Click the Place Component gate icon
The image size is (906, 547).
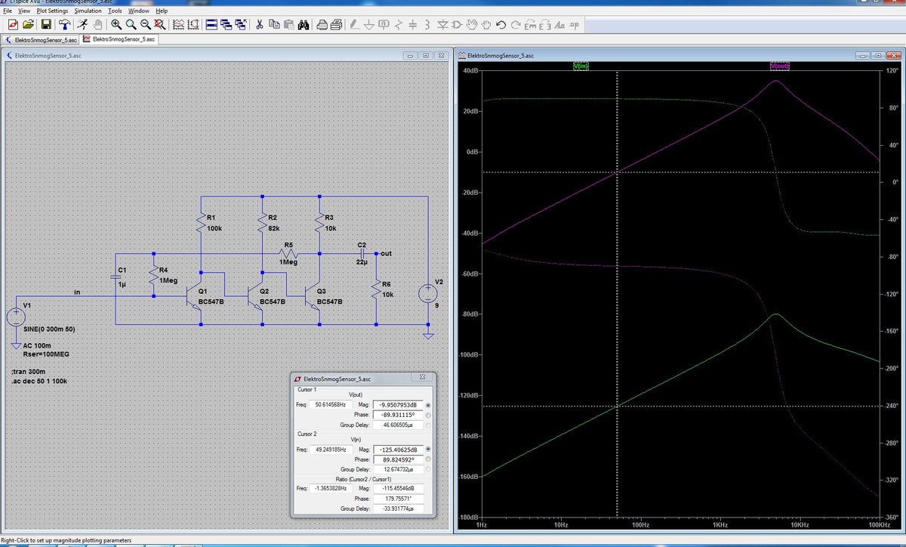click(457, 24)
